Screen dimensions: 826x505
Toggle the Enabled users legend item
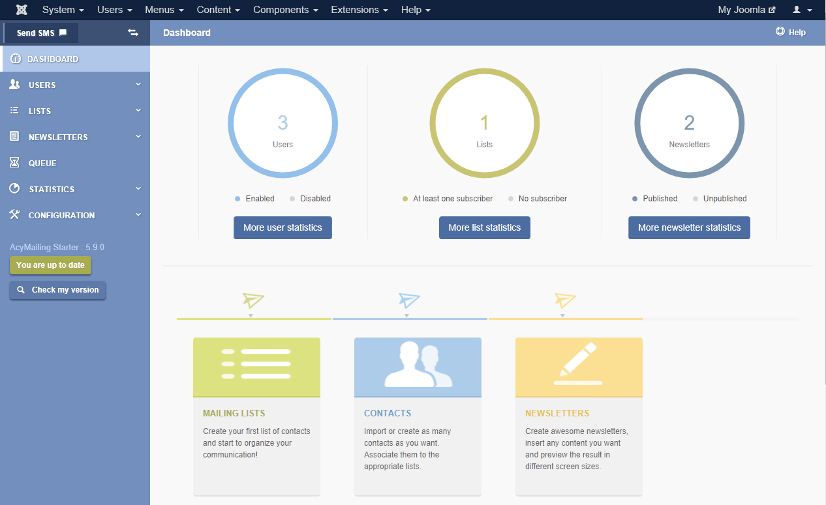[255, 199]
